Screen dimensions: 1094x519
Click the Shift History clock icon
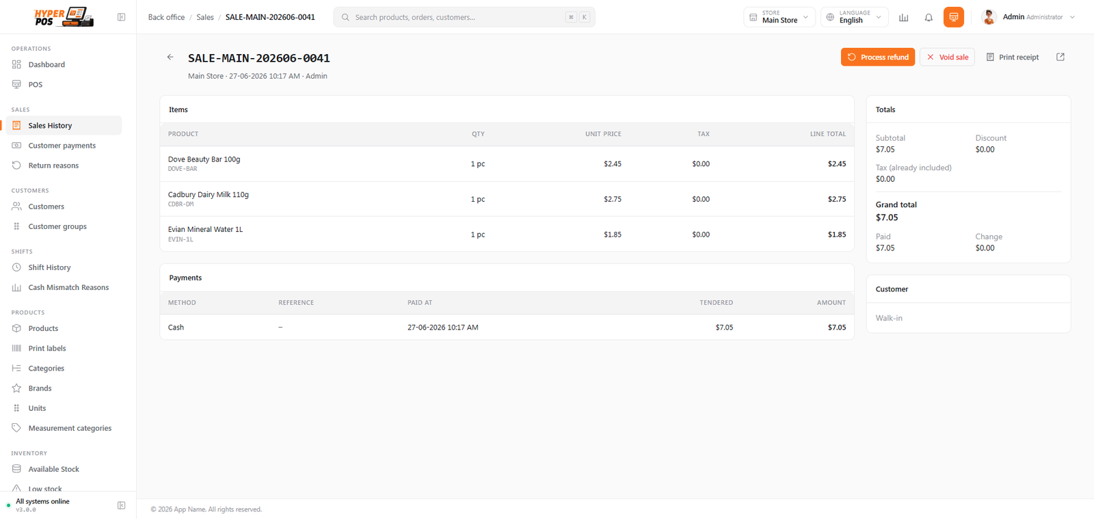16,267
